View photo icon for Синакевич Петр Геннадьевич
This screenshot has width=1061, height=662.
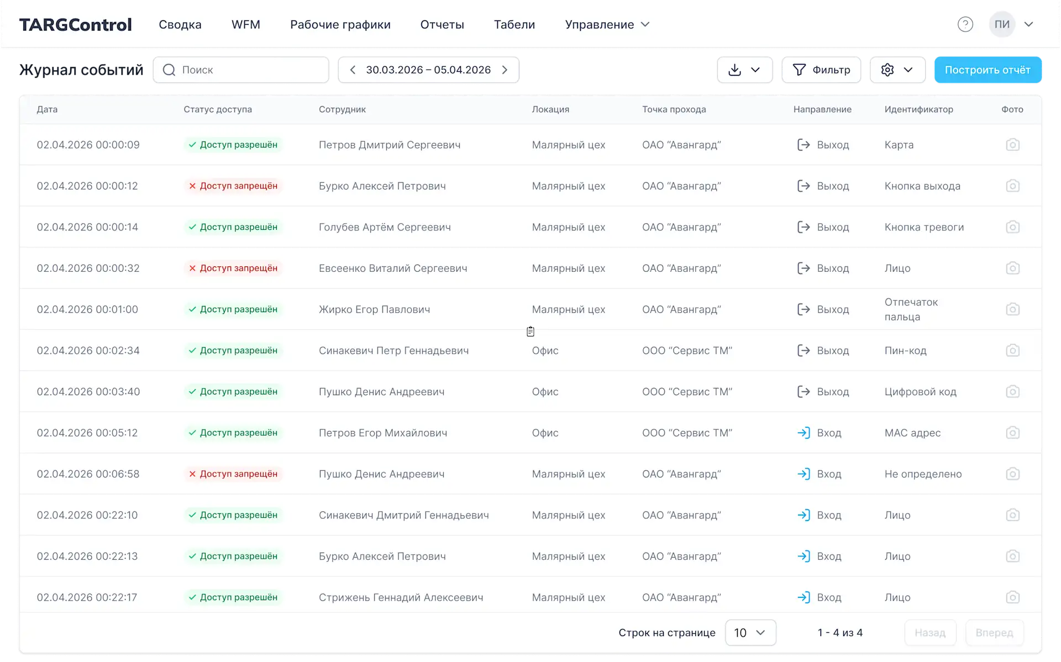coord(1012,350)
